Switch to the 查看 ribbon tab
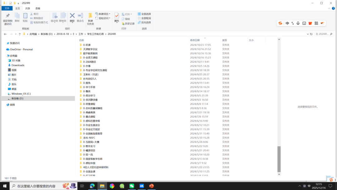 point(38,8)
